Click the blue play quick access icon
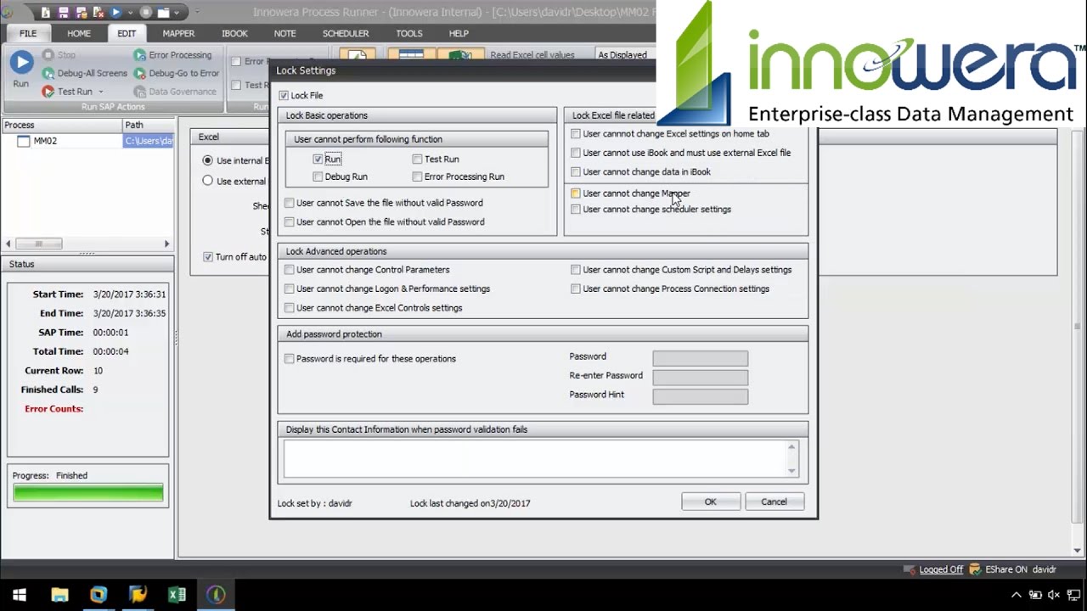 [x=115, y=13]
